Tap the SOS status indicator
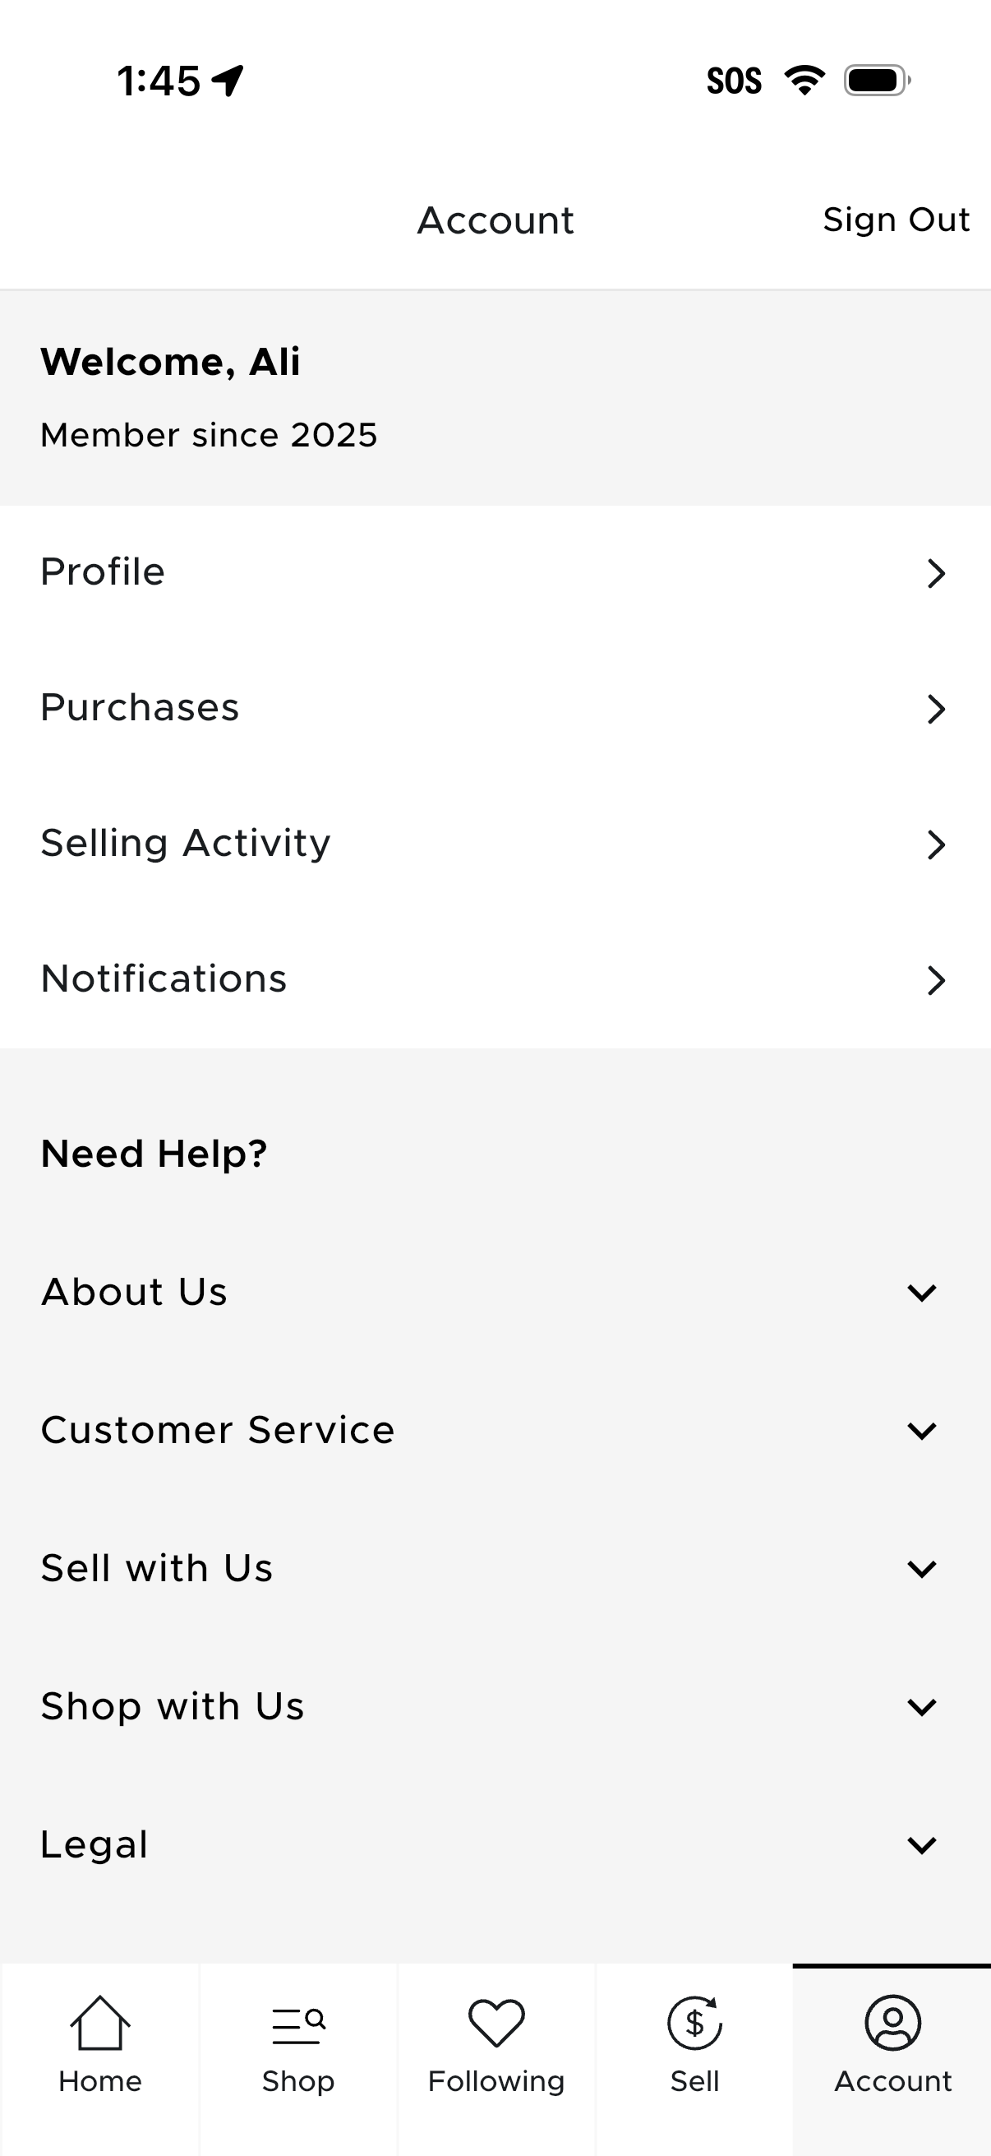991x2156 pixels. (x=734, y=81)
